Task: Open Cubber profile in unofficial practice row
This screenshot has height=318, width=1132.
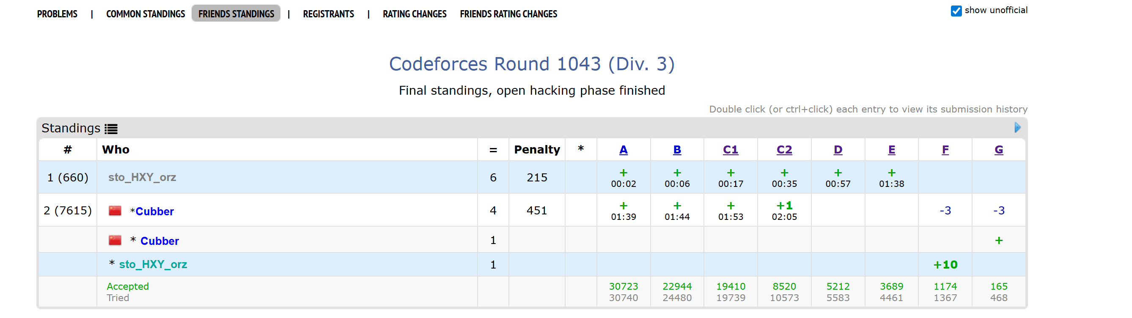Action: pos(159,241)
